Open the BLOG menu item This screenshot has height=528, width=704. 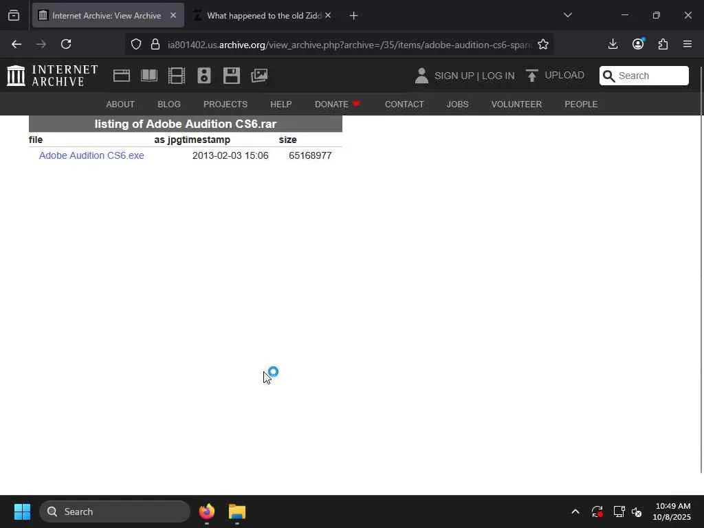[169, 104]
